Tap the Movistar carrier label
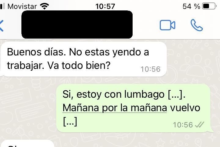 pyautogui.click(x=22, y=6)
